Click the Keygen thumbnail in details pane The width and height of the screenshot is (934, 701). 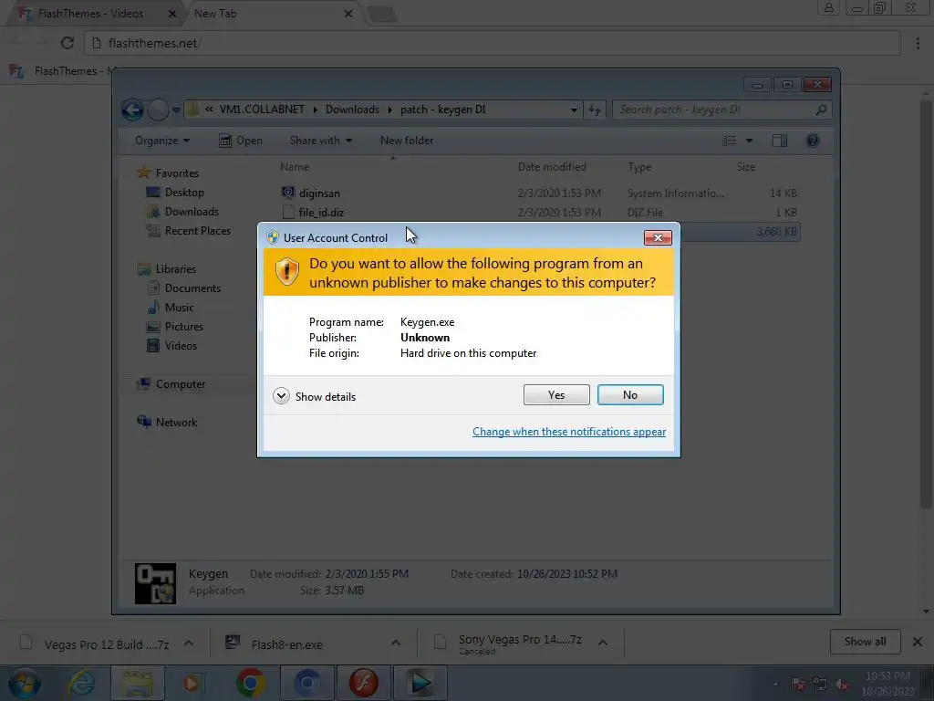click(x=155, y=583)
